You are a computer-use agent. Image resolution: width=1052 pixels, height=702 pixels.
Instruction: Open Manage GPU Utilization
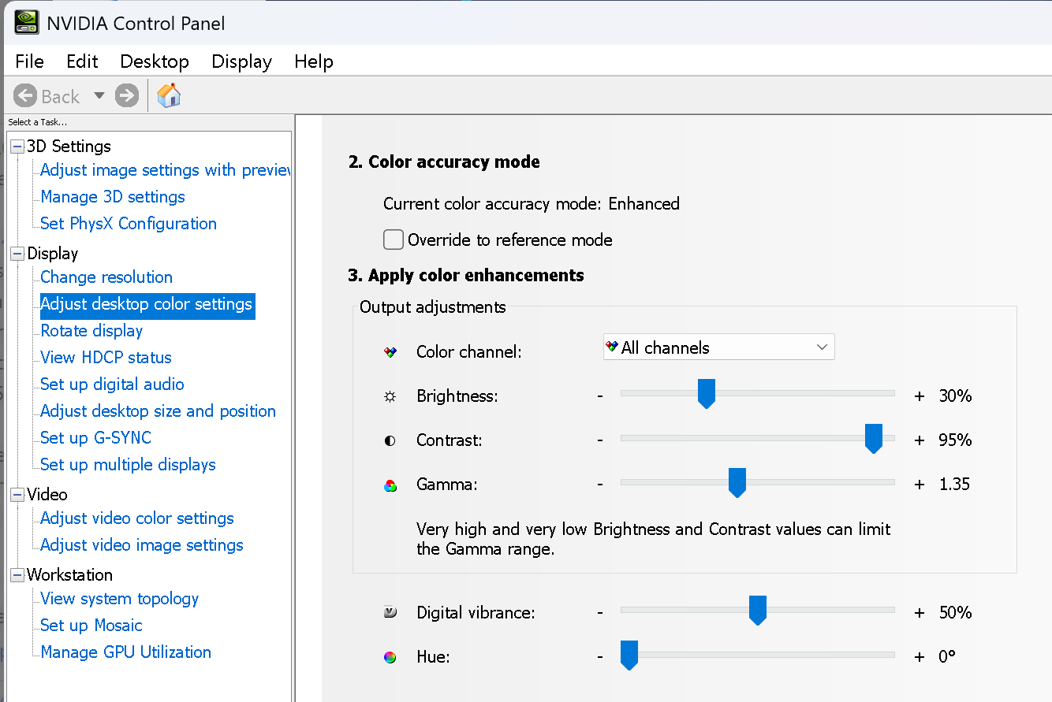(x=126, y=652)
